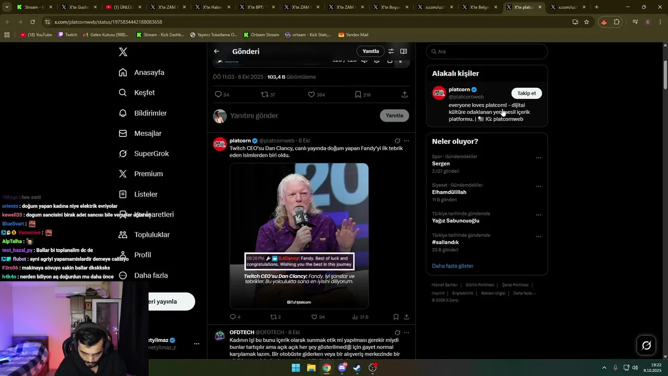
Task: Open Bildirimler notifications
Action: click(x=142, y=113)
